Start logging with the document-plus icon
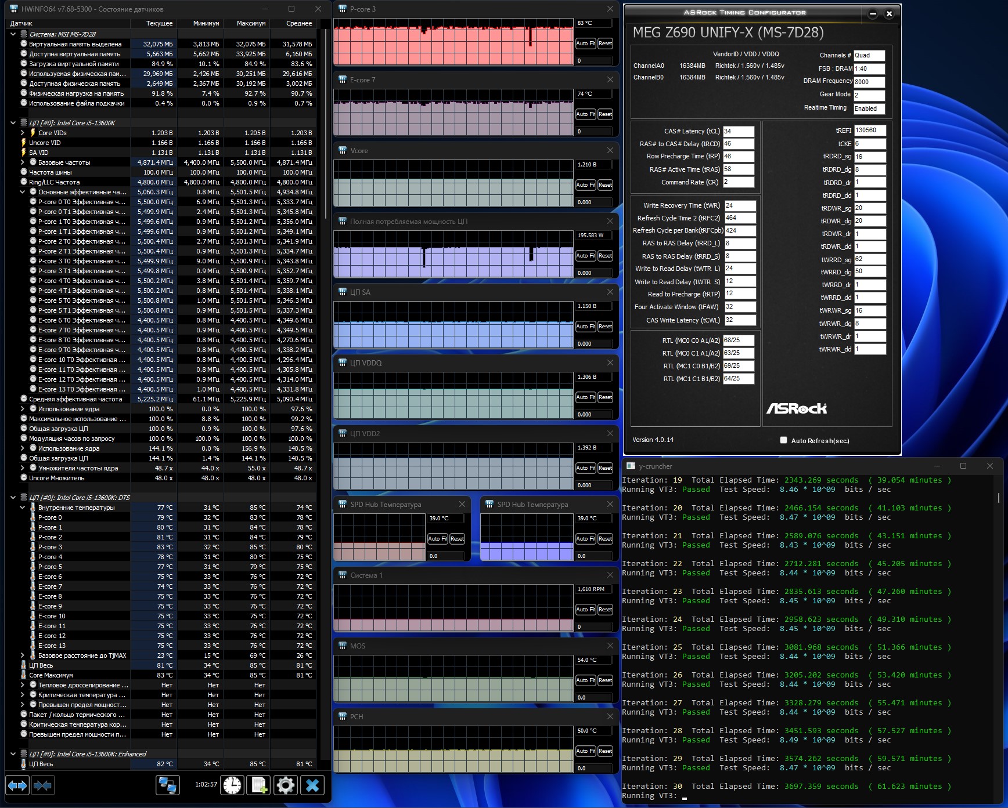The image size is (1008, 808). pos(258,785)
